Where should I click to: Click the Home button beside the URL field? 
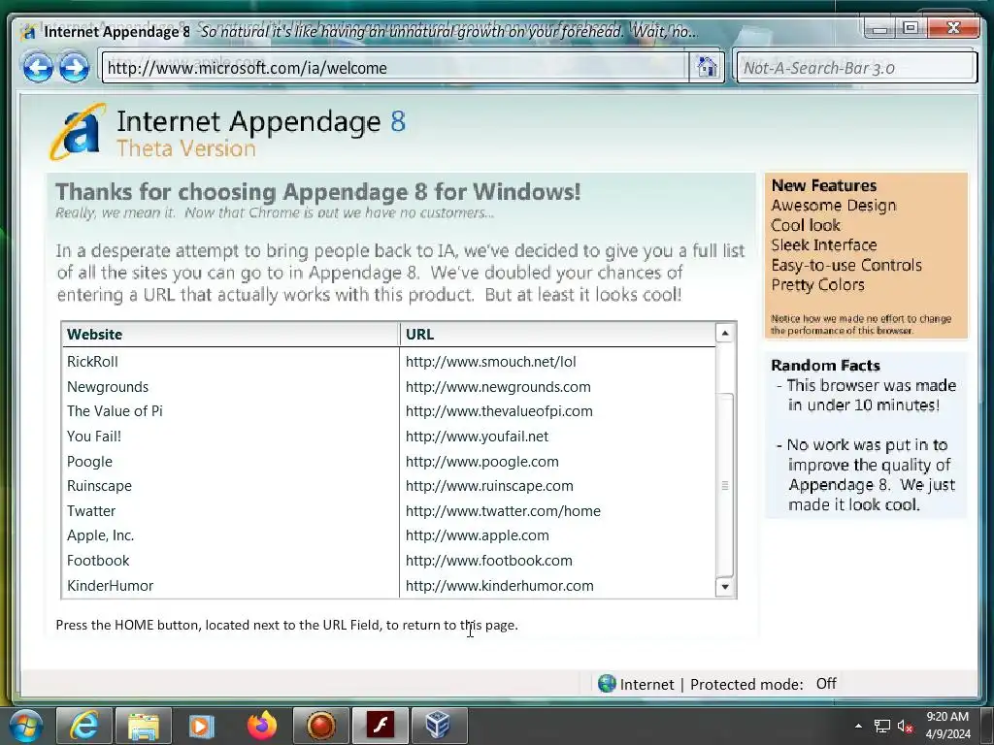coord(707,67)
